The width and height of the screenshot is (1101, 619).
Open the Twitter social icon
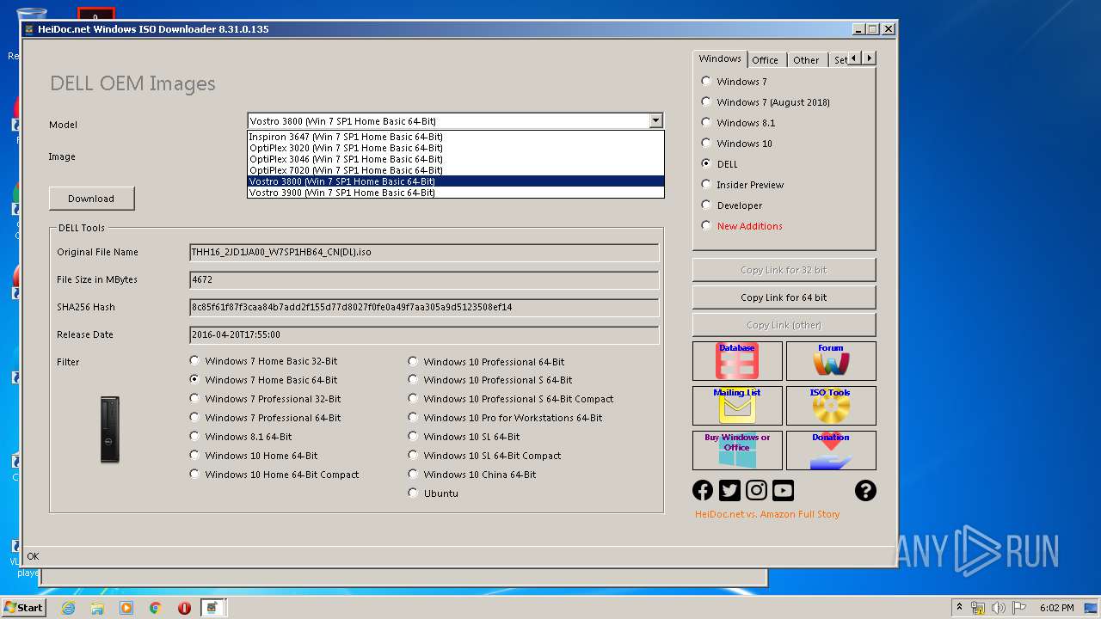(729, 490)
